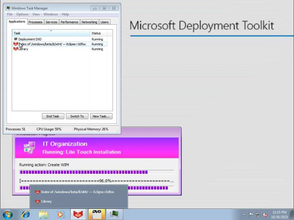Switch to the Services tab
Viewport: 294px width, 220px height.
point(51,22)
